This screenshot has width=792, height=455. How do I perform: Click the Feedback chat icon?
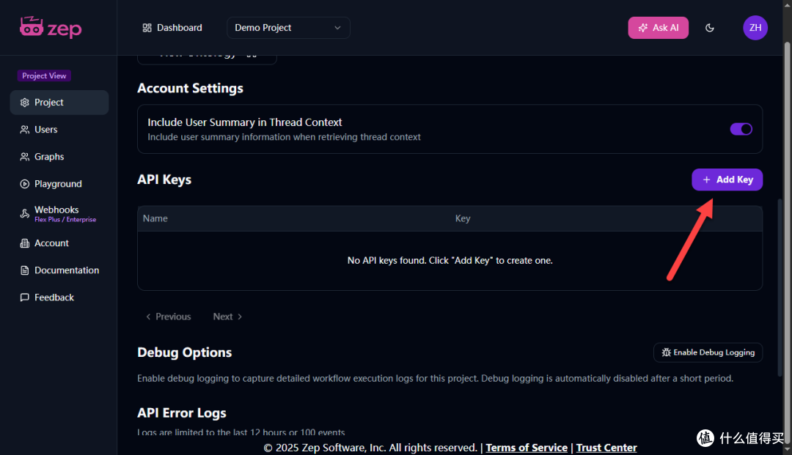click(24, 297)
